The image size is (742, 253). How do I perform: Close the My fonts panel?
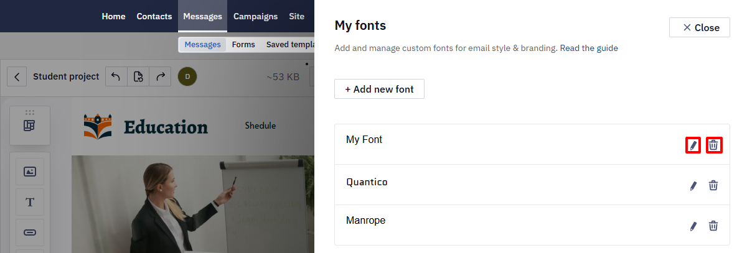tap(700, 27)
